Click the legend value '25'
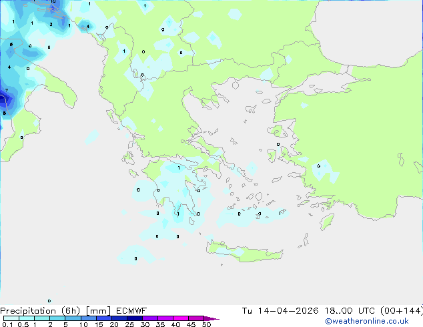Image resolution: width=423 pixels, height=327 pixels. (129, 324)
